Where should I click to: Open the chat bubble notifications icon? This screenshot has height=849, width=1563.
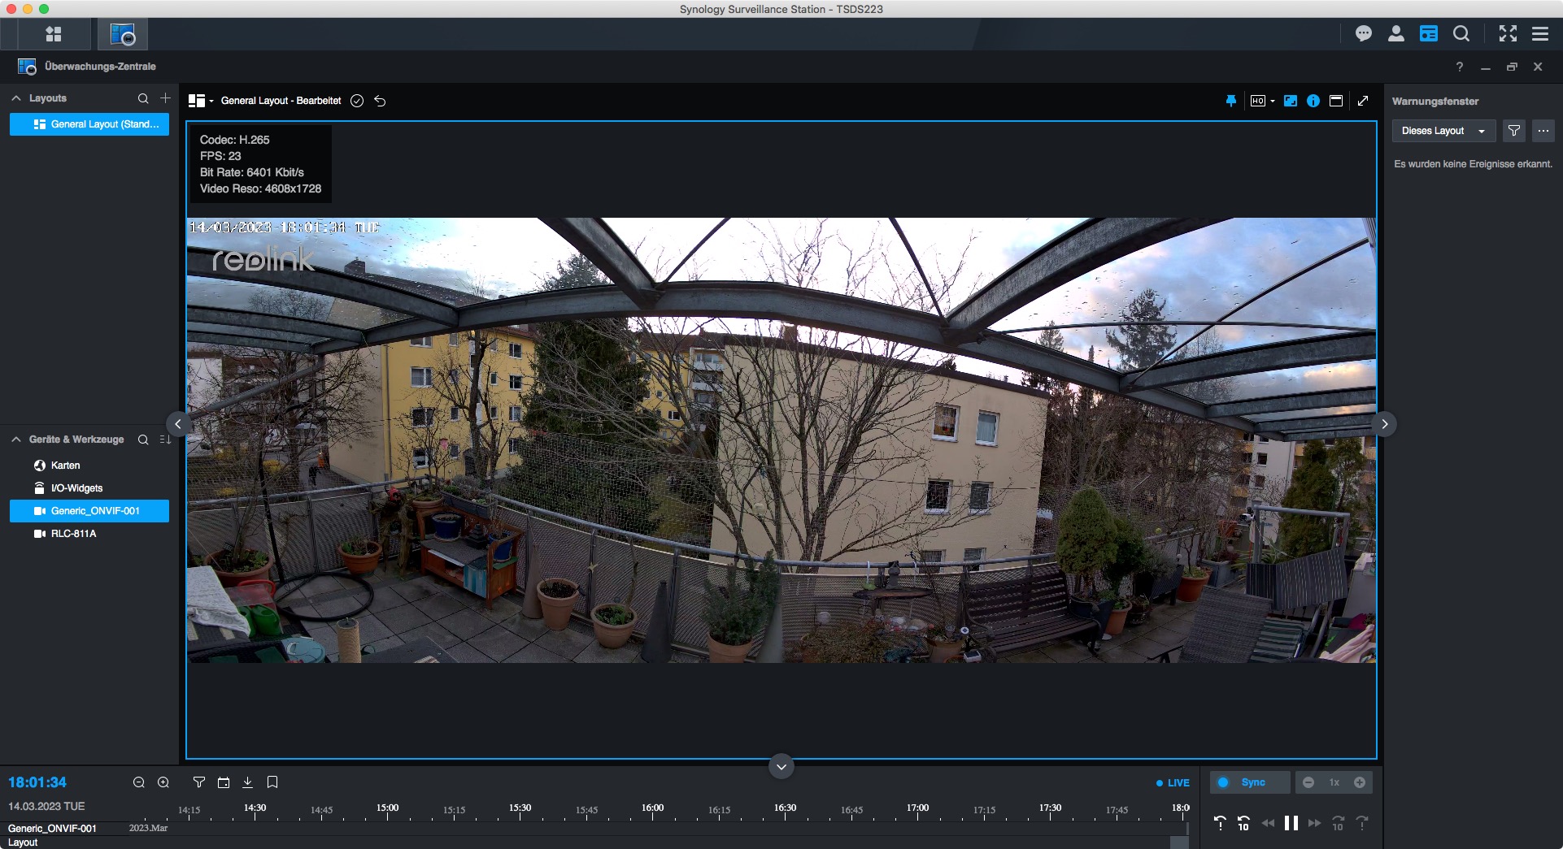pyautogui.click(x=1364, y=34)
